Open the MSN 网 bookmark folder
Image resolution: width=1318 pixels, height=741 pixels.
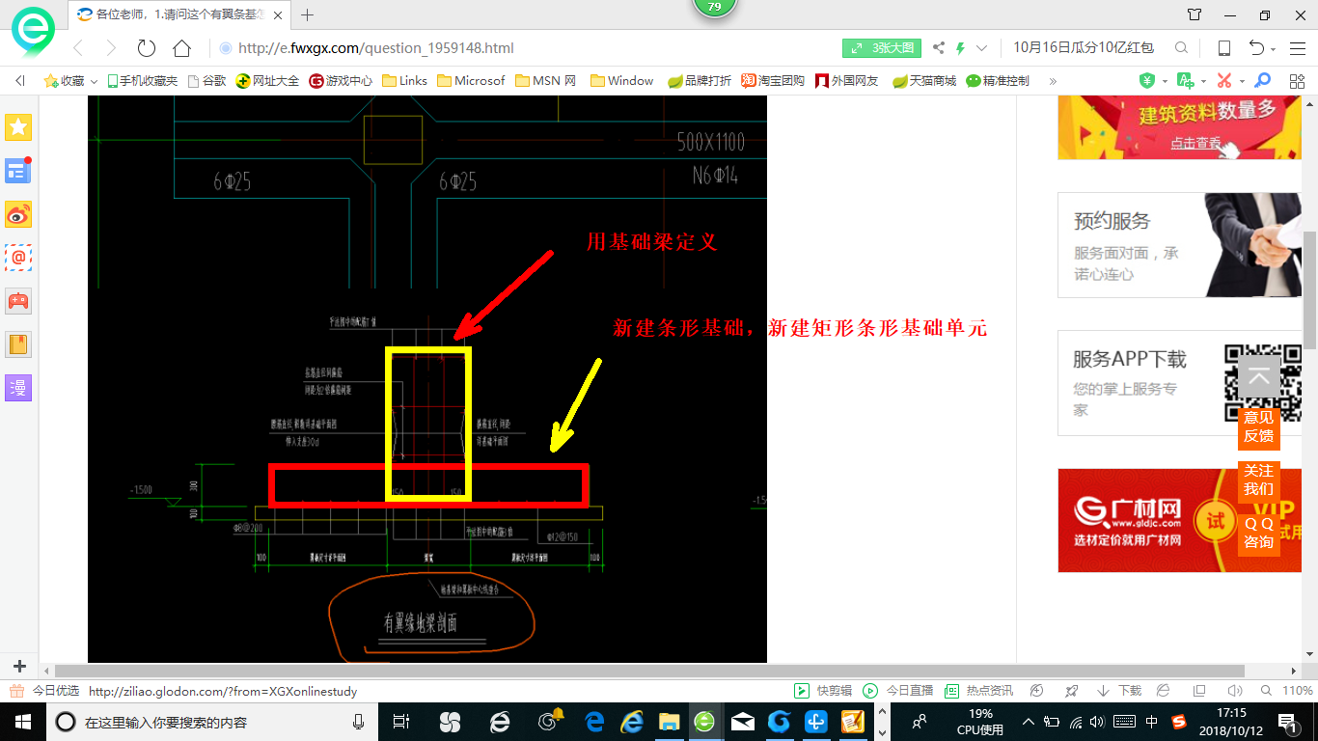pyautogui.click(x=545, y=81)
